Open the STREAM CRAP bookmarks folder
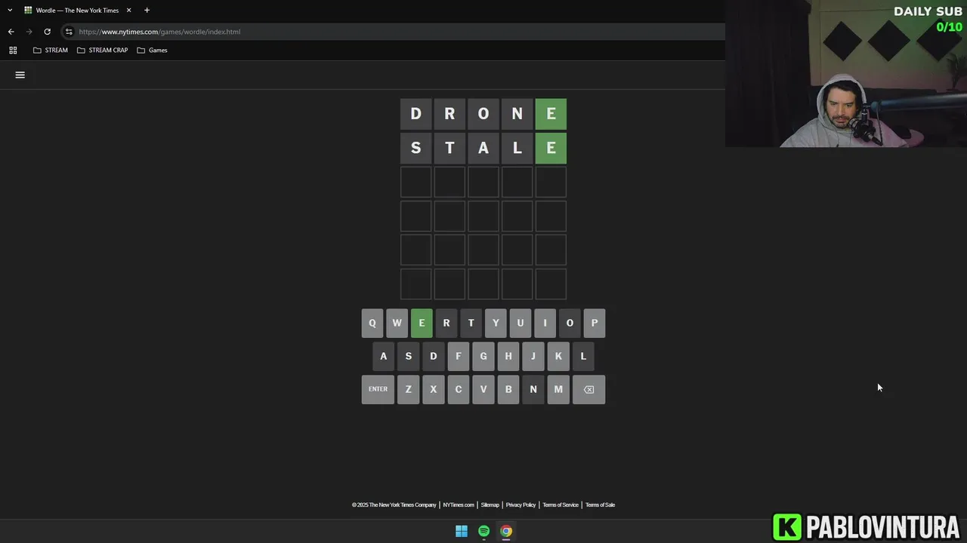Viewport: 967px width, 543px height. click(x=103, y=50)
